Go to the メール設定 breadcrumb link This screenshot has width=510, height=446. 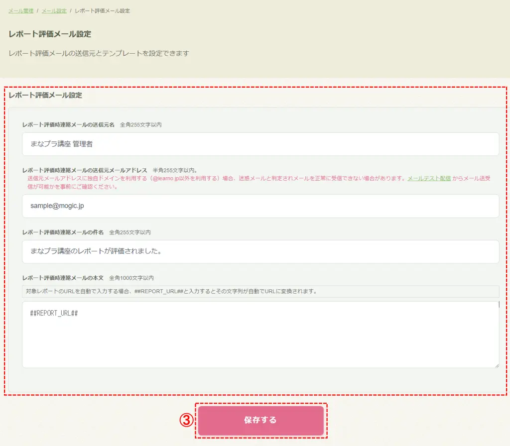click(54, 11)
